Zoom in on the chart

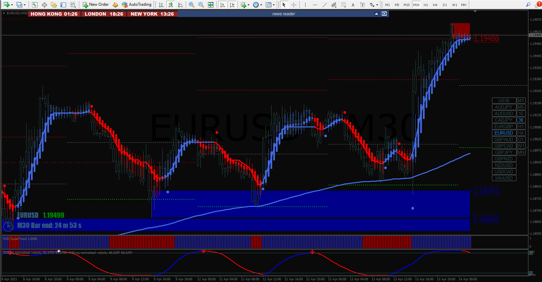pos(192,5)
